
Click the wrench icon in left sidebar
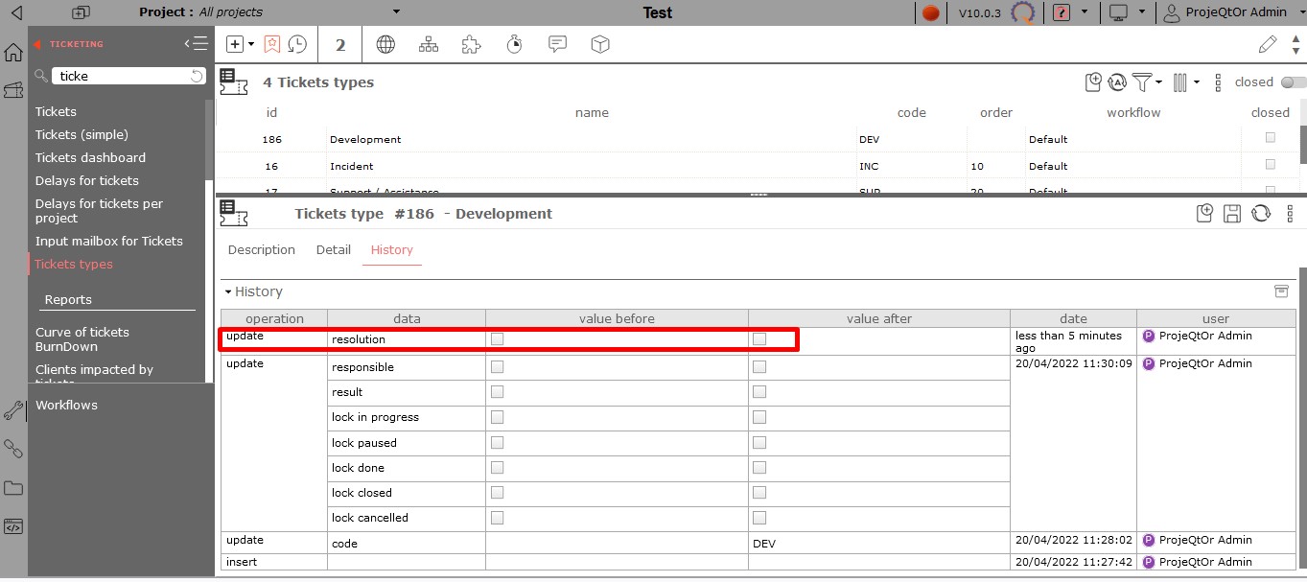click(x=13, y=411)
